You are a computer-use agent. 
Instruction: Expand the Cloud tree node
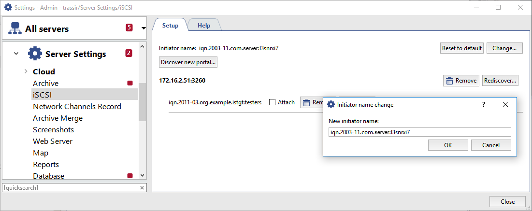coord(26,72)
